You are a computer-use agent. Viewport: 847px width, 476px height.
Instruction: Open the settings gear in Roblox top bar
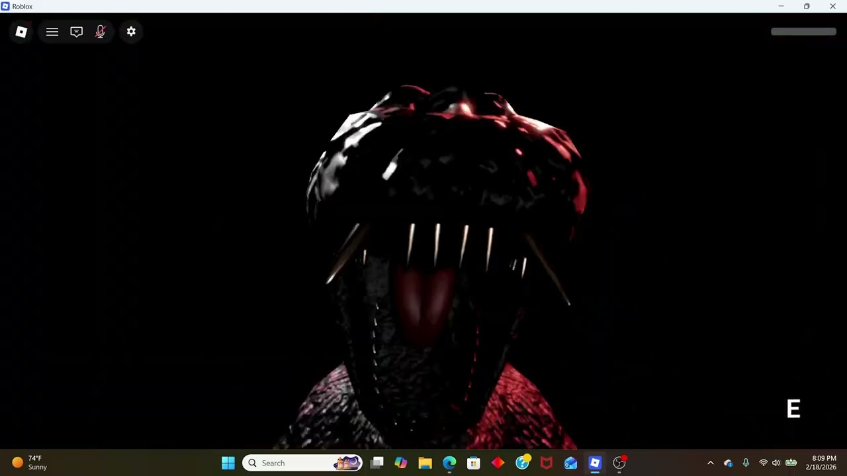pyautogui.click(x=131, y=32)
